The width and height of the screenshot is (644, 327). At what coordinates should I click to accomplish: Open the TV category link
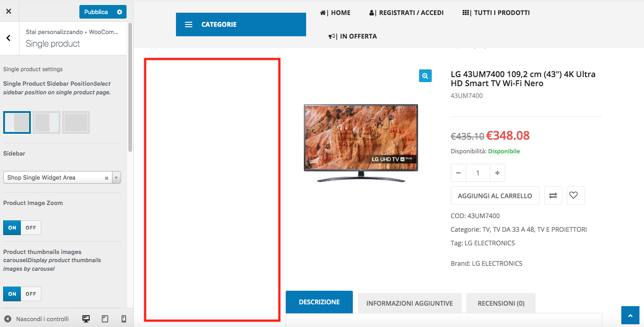[486, 229]
